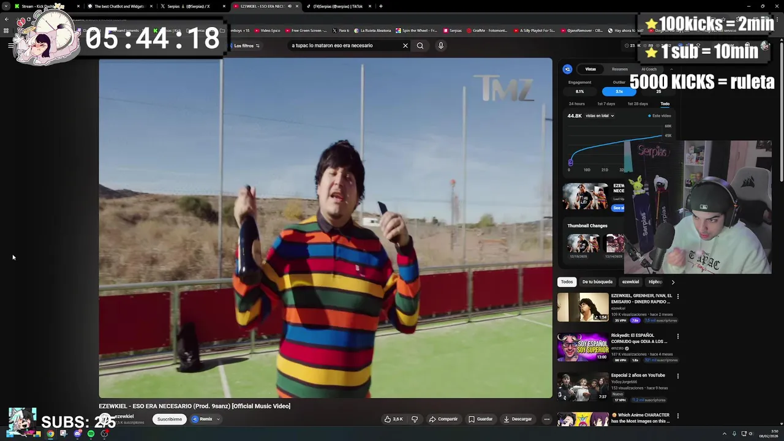Image resolution: width=784 pixels, height=441 pixels.
Task: Start voice search with microphone icon
Action: [x=440, y=45]
